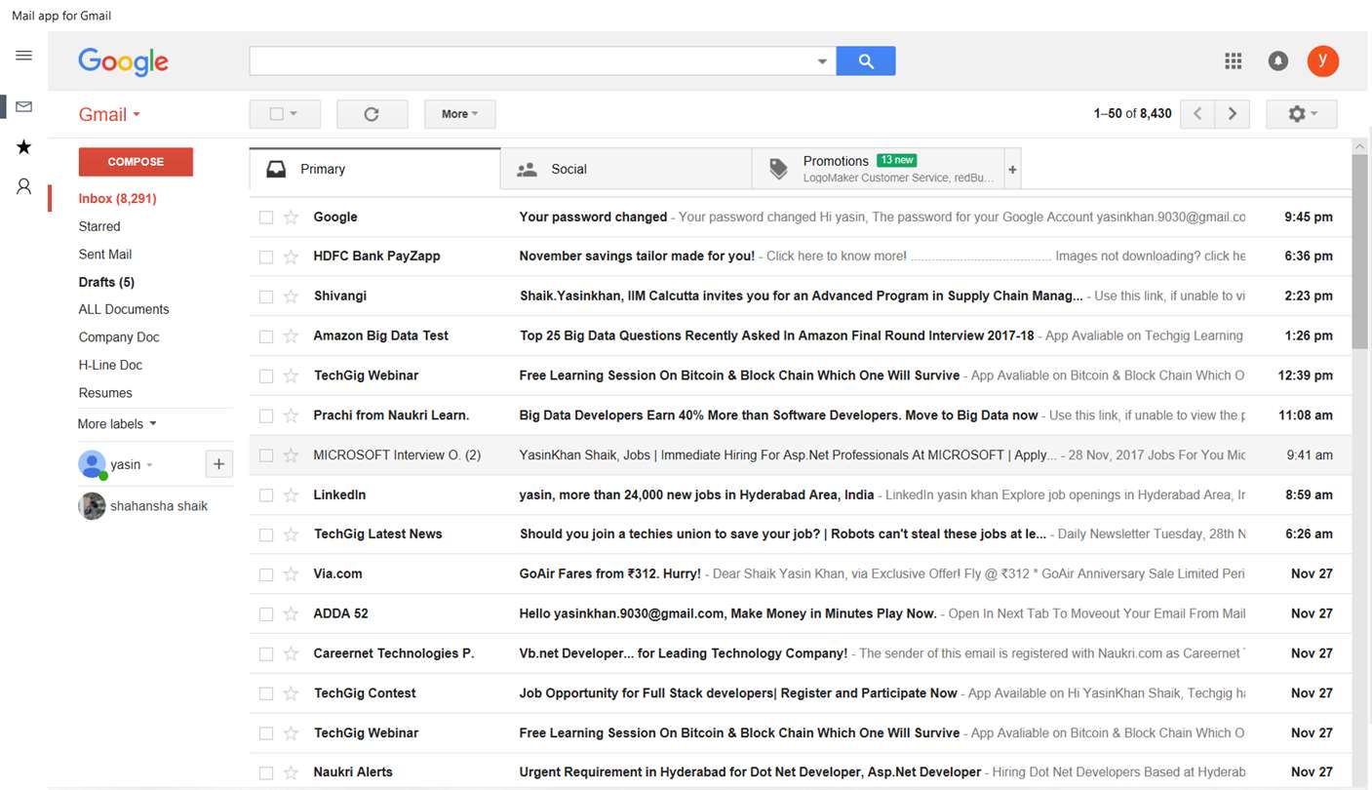Star the LinkedIn email
Image resolution: width=1372 pixels, height=790 pixels.
tap(291, 495)
